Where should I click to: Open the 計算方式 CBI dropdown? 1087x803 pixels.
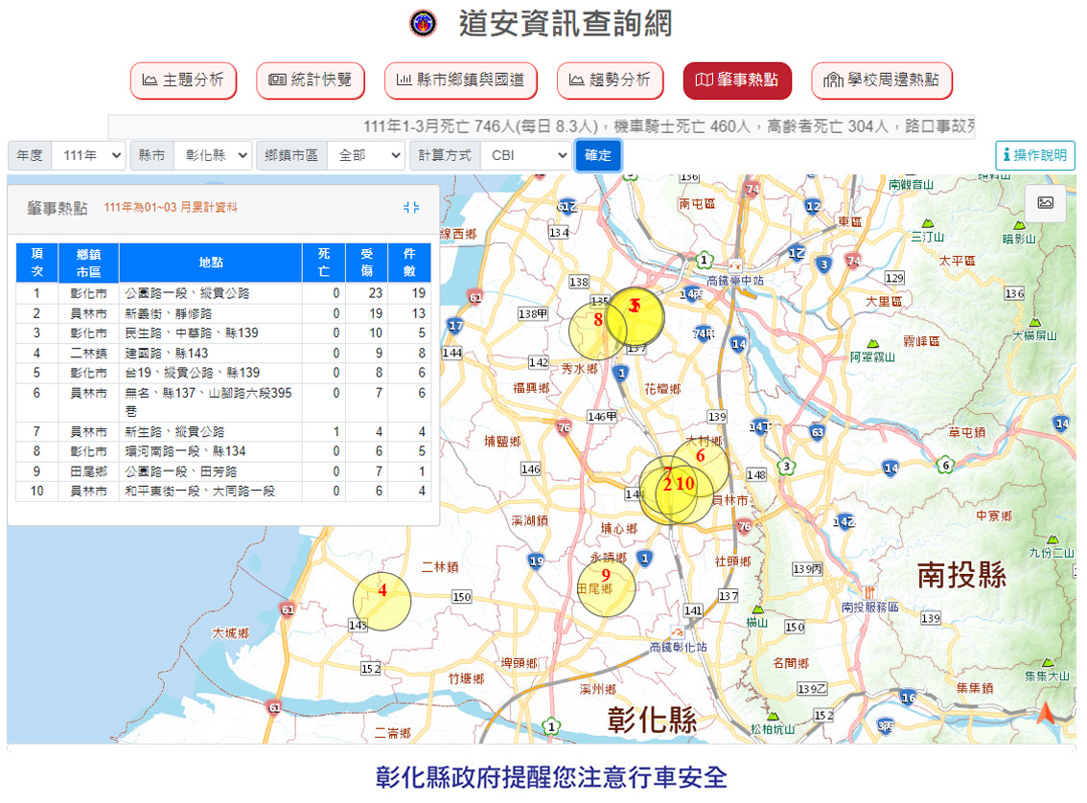coord(524,155)
